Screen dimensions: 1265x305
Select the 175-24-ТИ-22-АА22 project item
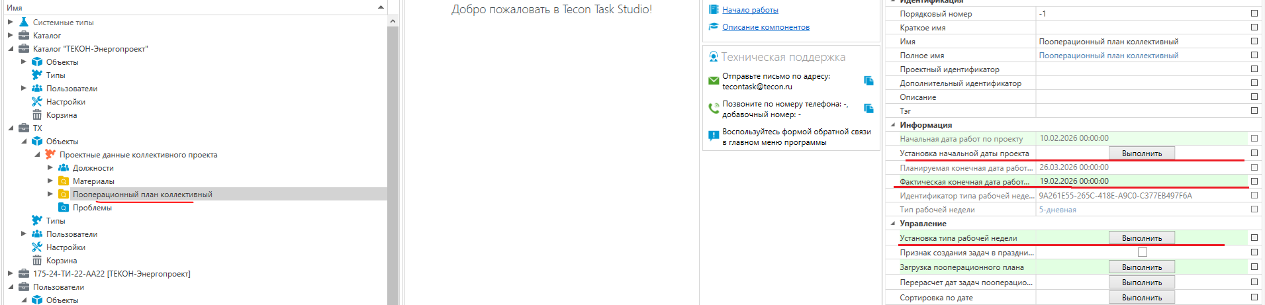coord(111,273)
